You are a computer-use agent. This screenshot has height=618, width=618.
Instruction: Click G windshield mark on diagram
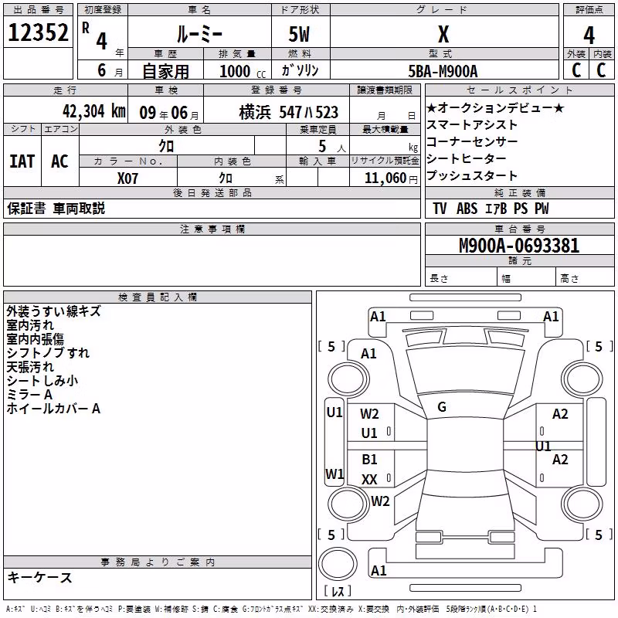coord(442,407)
